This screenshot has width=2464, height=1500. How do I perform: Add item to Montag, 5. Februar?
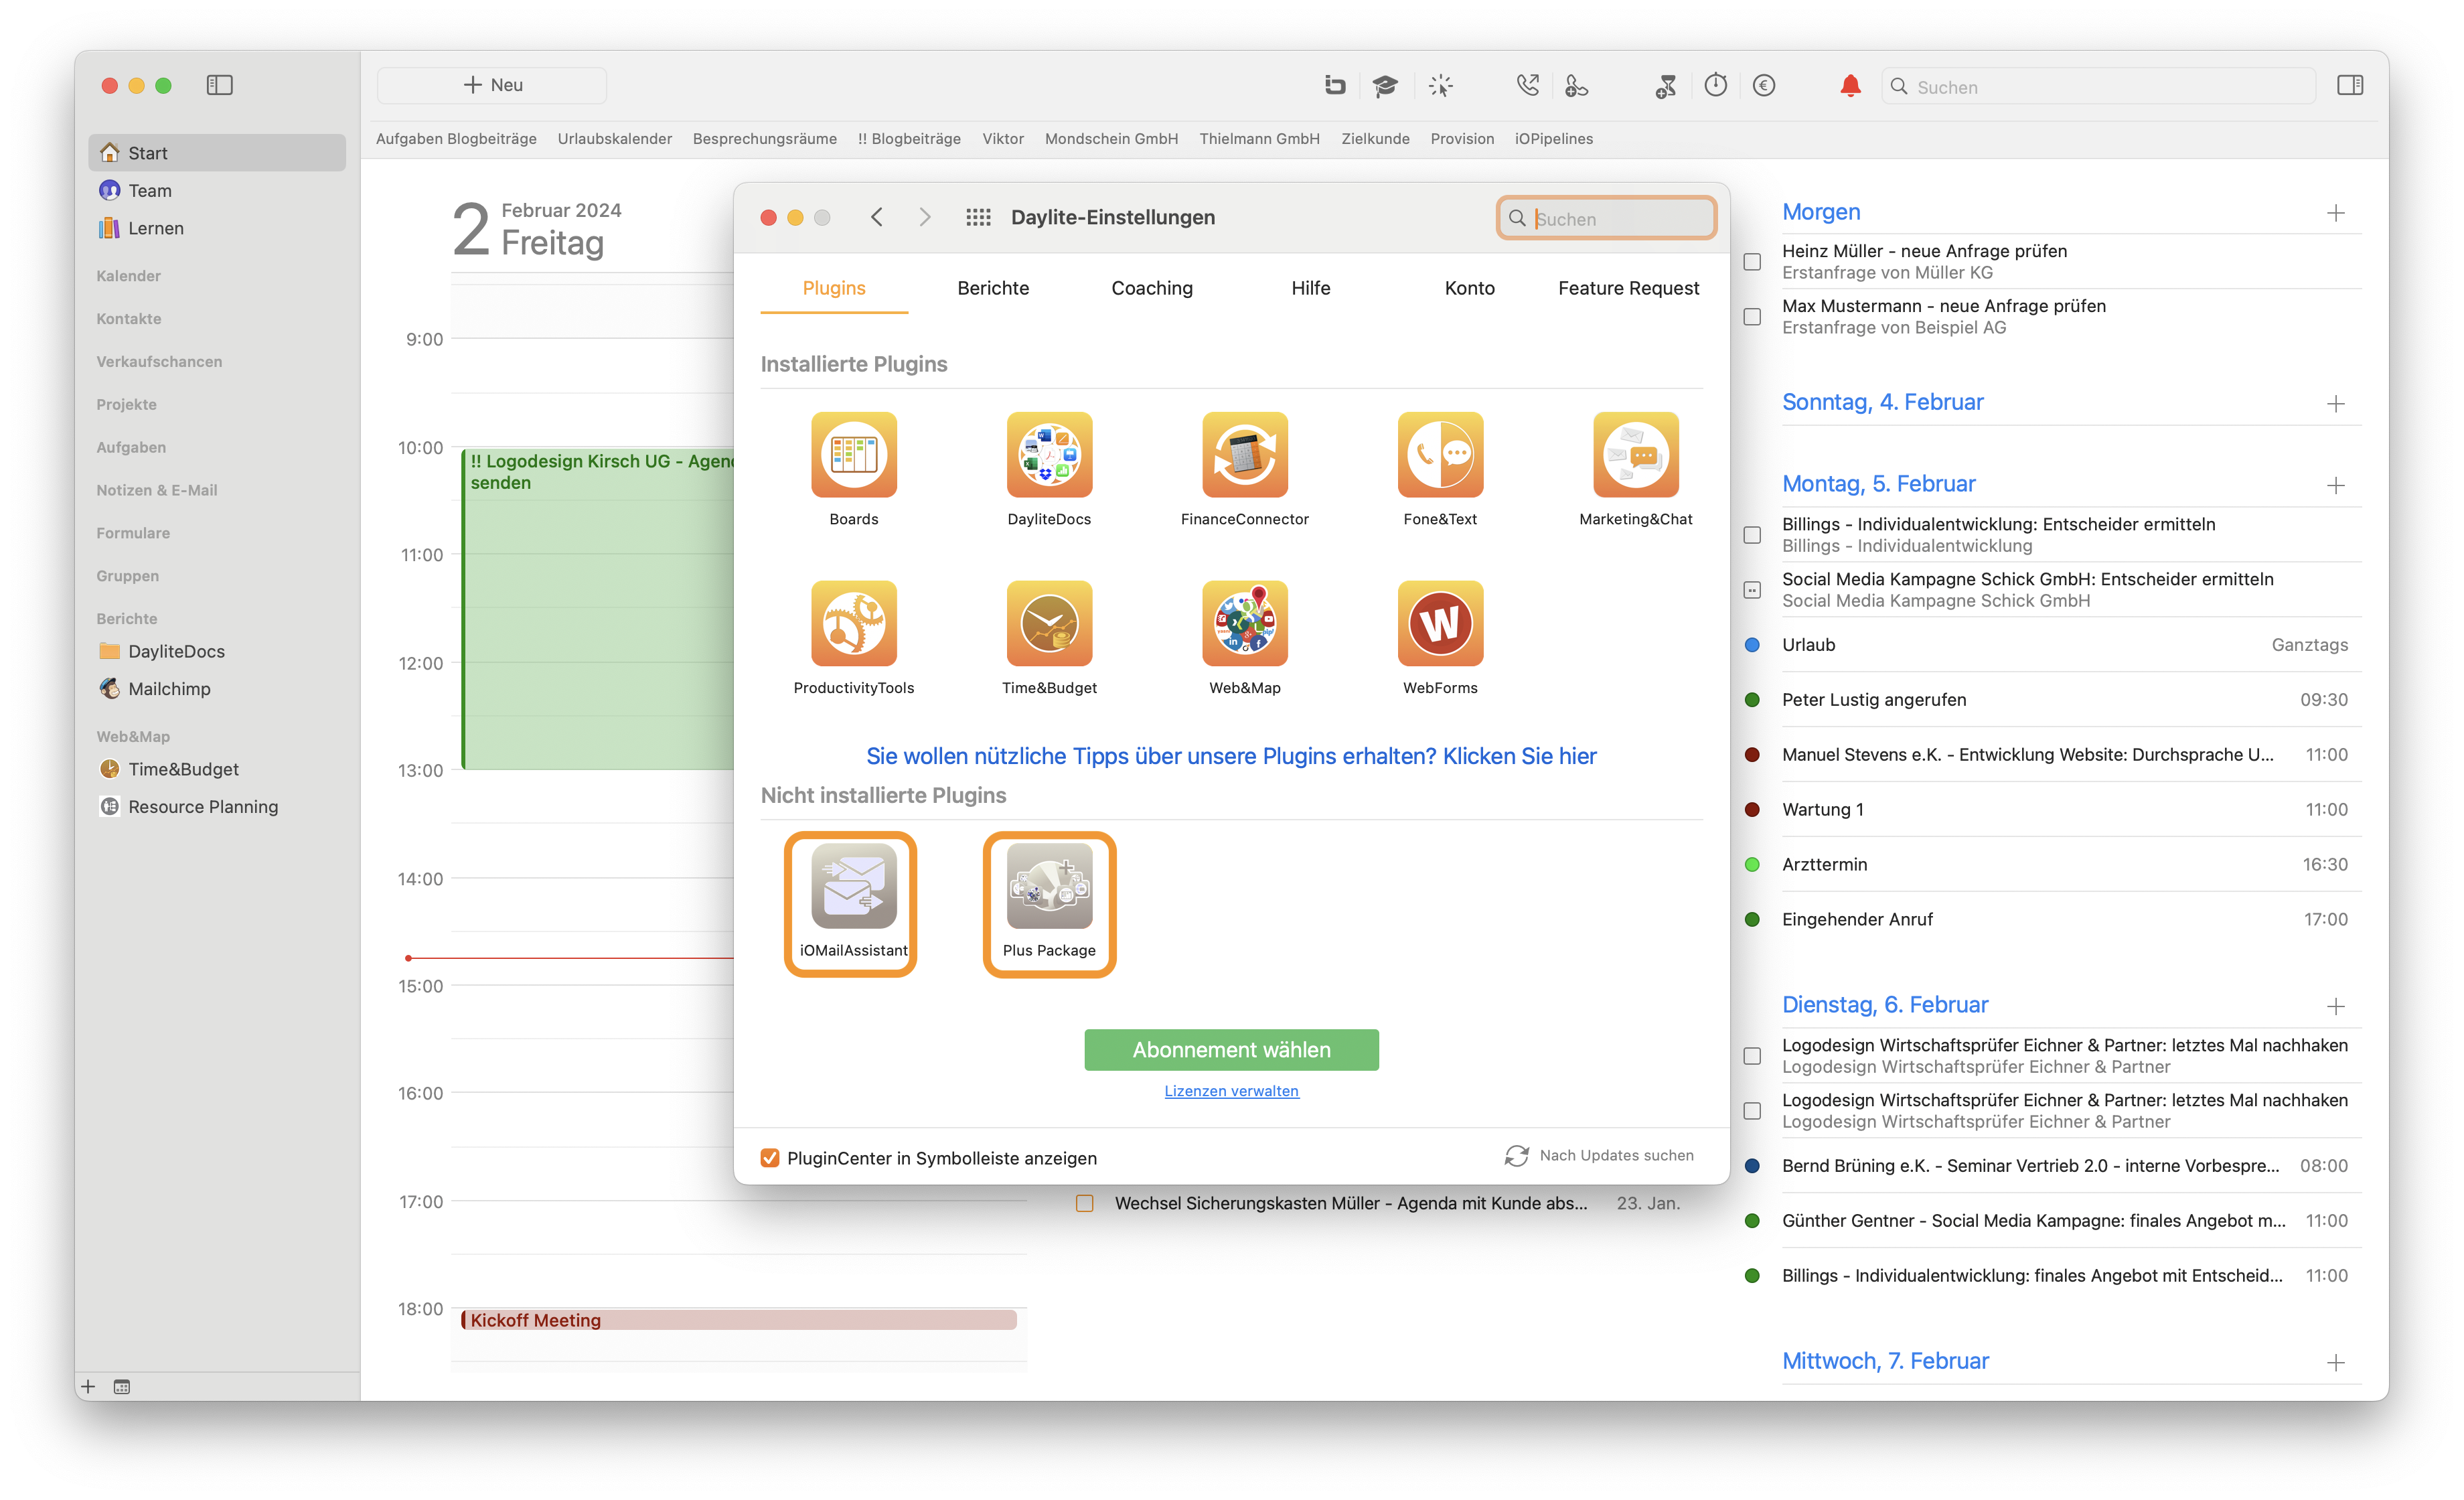pyautogui.click(x=2336, y=486)
